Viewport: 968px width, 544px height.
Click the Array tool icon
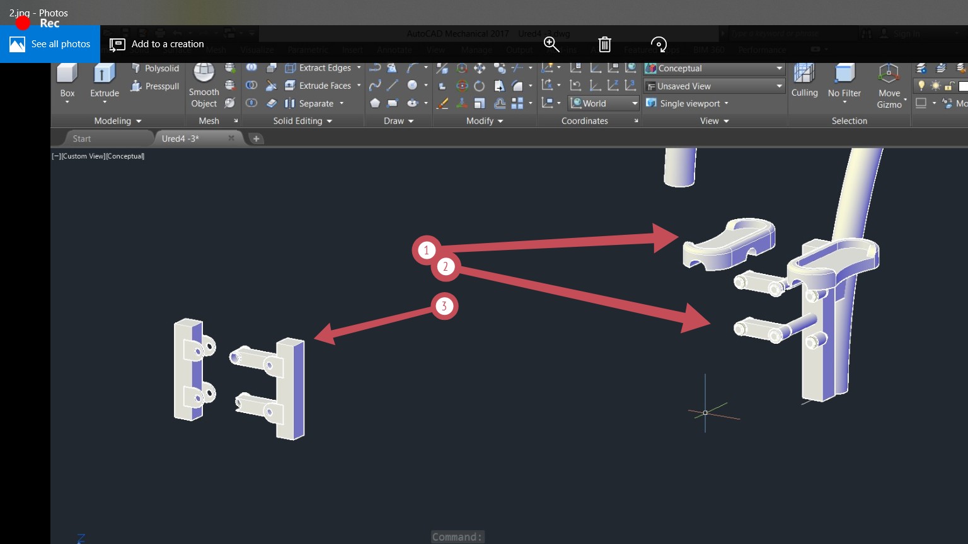click(517, 103)
